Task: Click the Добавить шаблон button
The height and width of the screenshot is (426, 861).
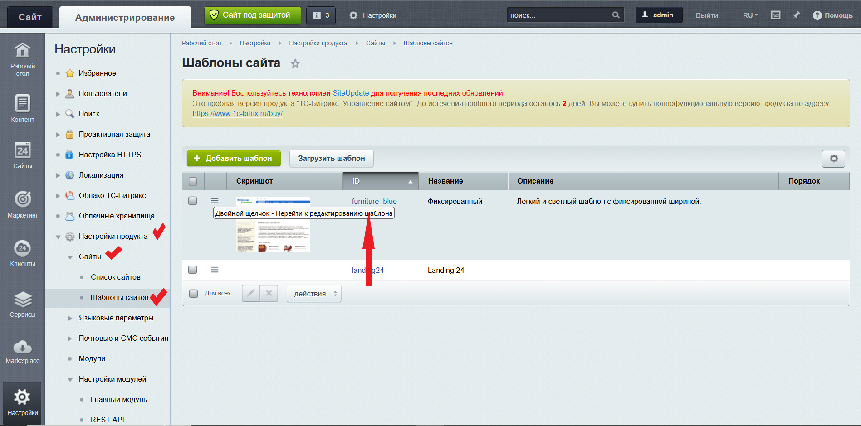Action: [x=234, y=159]
